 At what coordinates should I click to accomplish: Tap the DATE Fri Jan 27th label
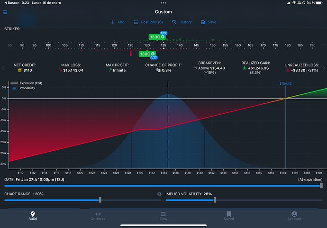click(x=35, y=180)
